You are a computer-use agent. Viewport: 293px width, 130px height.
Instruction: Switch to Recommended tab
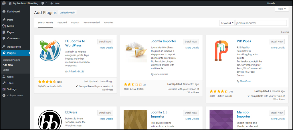[x=92, y=23]
